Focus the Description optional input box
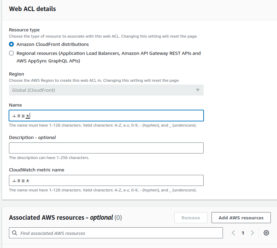277x248 pixels. 106,148
